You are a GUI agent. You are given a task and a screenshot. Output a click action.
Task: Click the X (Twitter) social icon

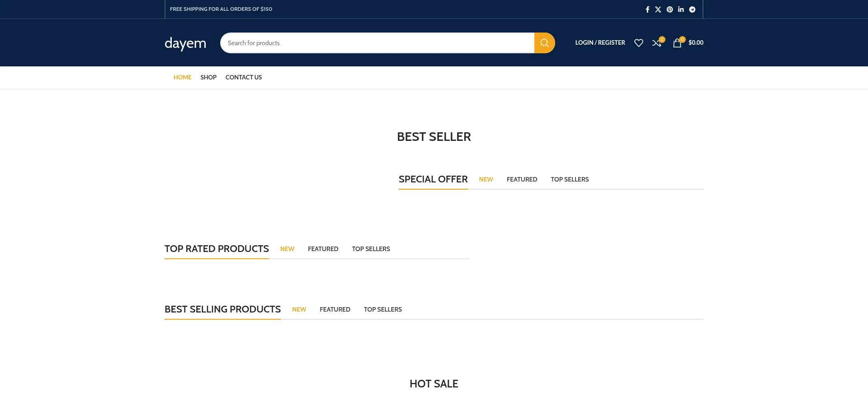coord(658,9)
